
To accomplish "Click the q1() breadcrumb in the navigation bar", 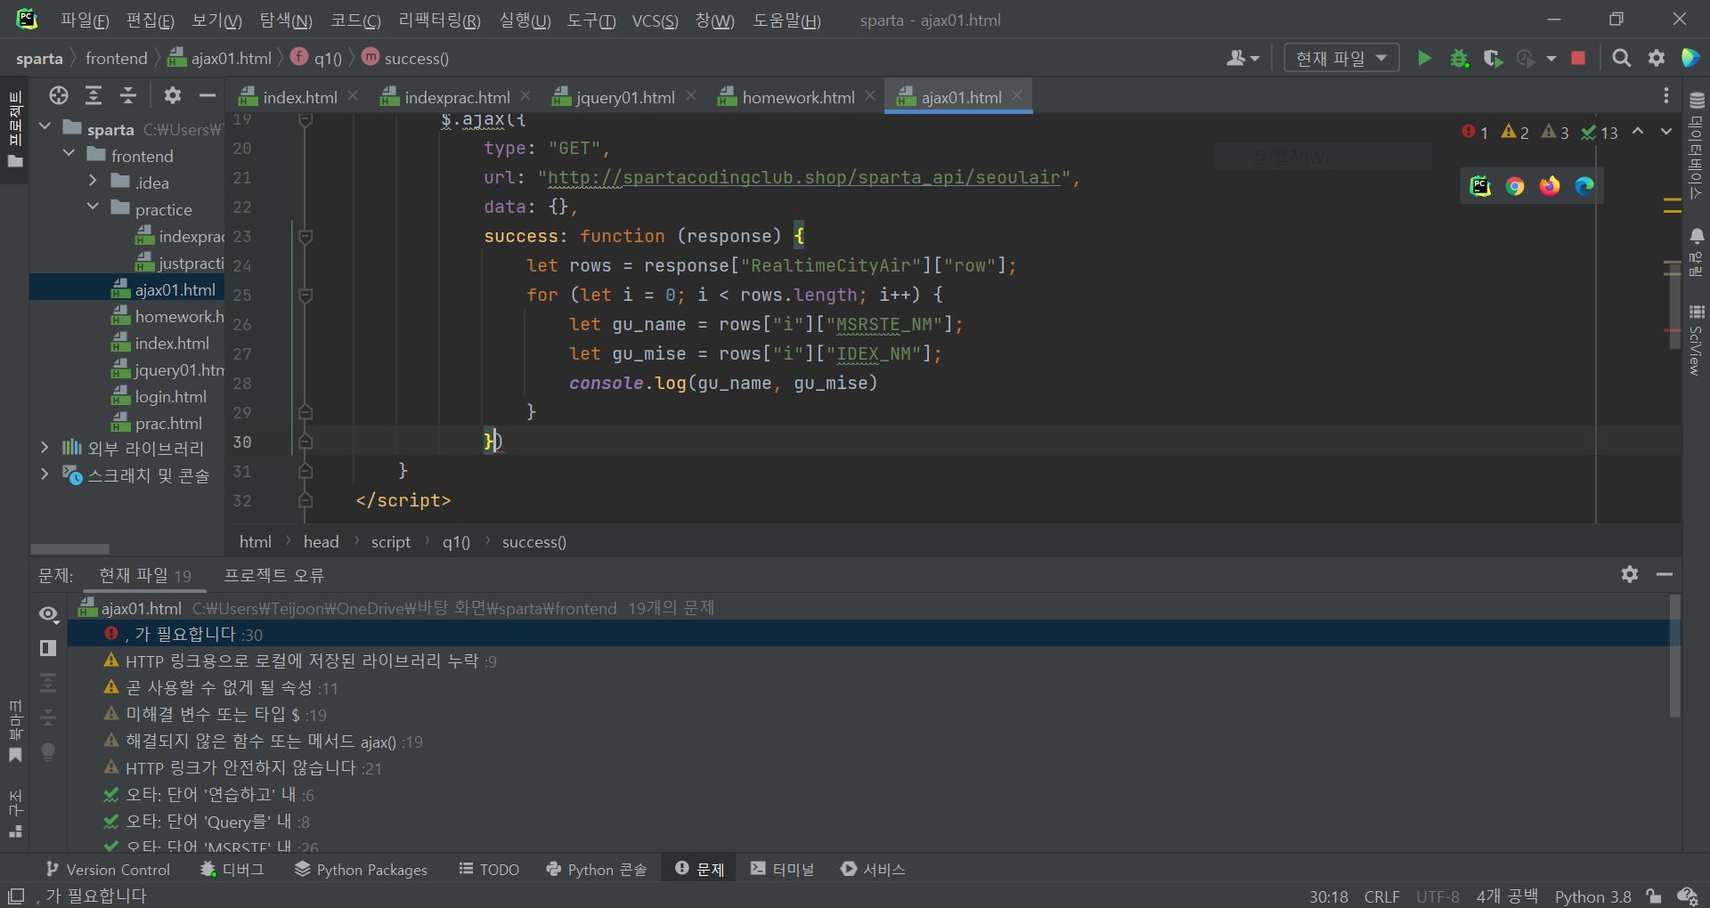I will click(318, 59).
